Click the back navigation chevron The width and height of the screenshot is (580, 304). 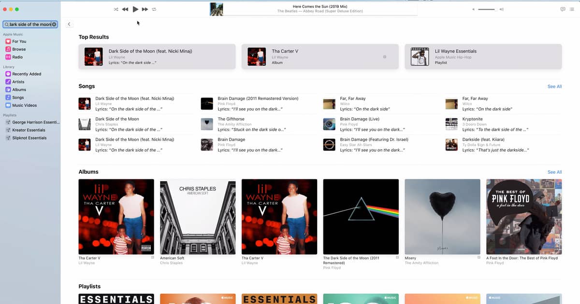click(69, 24)
